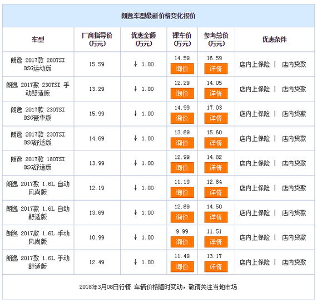
Task: Click 询价 button under price 11.19
Action: [182, 192]
